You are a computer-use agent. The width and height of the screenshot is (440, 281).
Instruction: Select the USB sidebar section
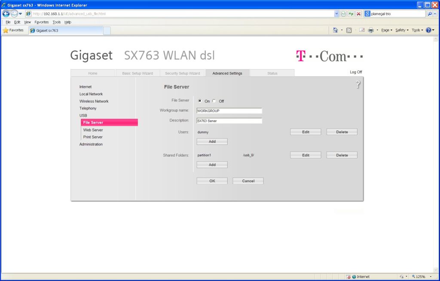83,115
